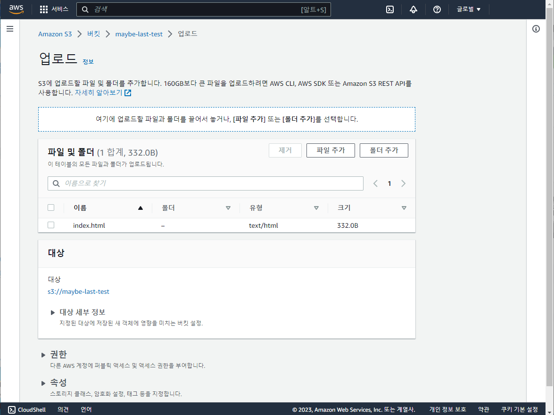Click Amazon S3 in the breadcrumb
The width and height of the screenshot is (554, 415).
point(55,34)
